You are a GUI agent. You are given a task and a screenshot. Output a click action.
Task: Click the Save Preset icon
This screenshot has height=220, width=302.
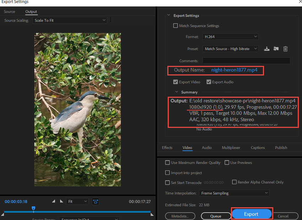(267, 49)
